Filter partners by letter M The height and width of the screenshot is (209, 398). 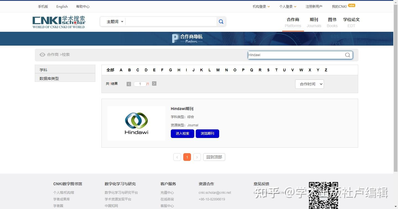point(218,70)
